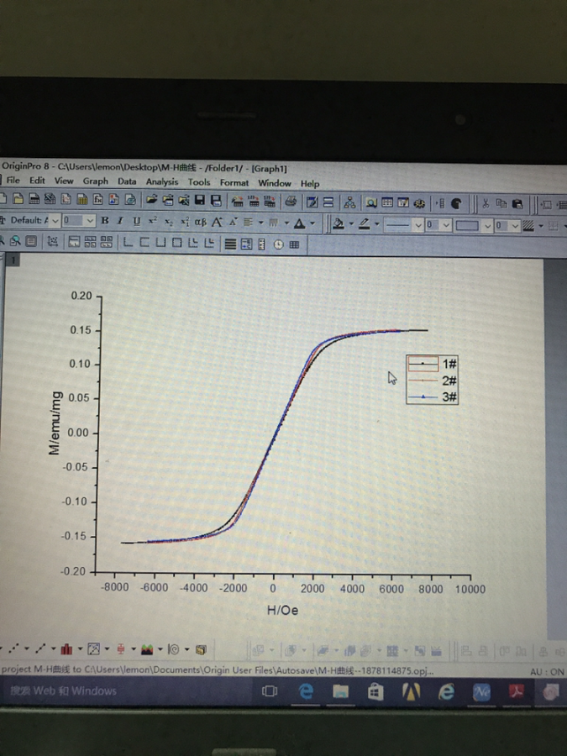
Task: Click the Area plot icon
Action: pos(146,650)
